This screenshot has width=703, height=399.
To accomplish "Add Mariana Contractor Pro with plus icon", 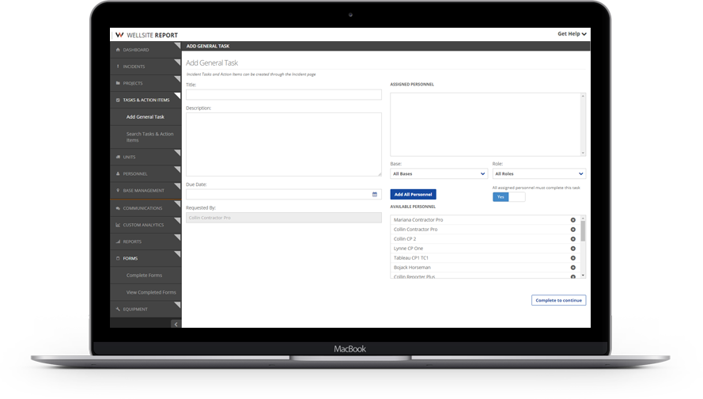I will (x=573, y=220).
